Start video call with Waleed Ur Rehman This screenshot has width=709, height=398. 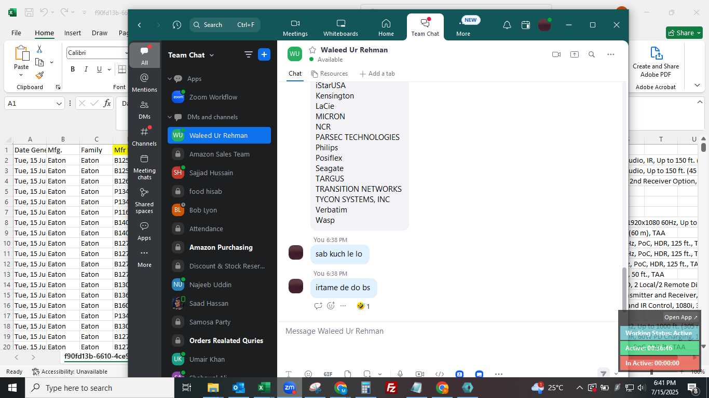556,54
